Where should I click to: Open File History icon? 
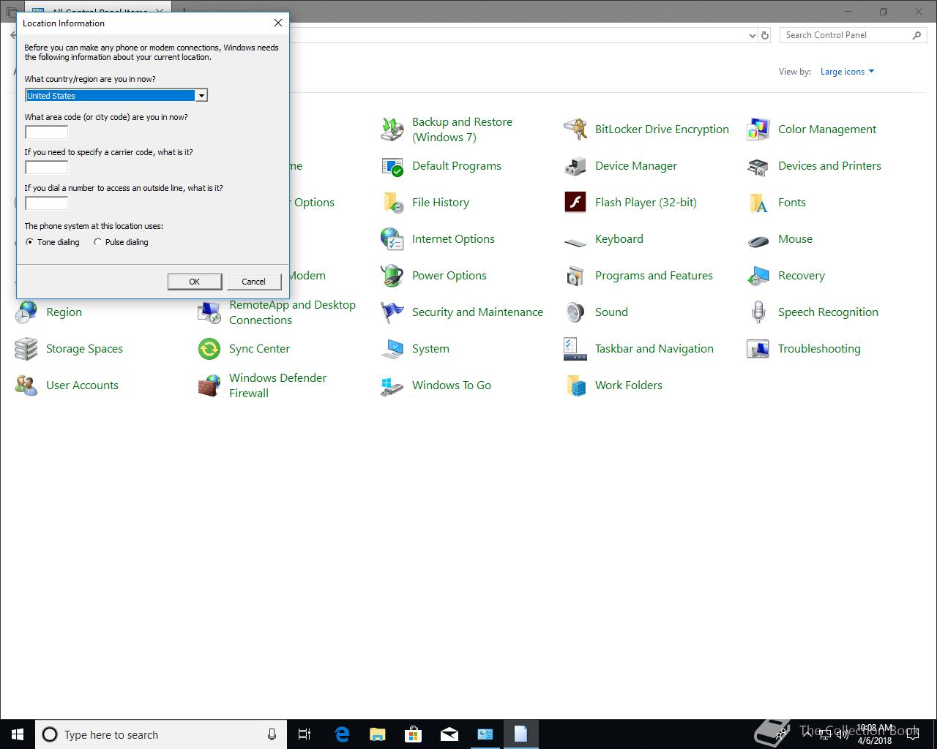click(x=392, y=203)
